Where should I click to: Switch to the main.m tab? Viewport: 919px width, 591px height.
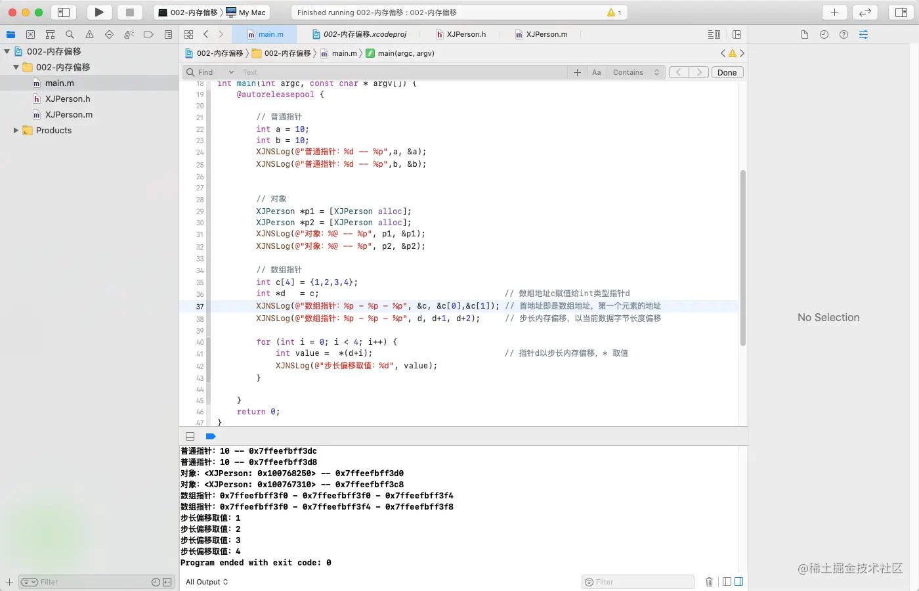(265, 34)
